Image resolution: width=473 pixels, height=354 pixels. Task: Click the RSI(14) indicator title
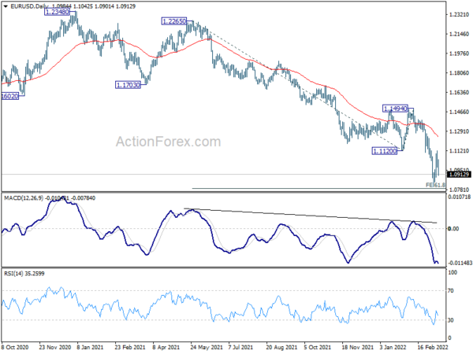click(12, 274)
